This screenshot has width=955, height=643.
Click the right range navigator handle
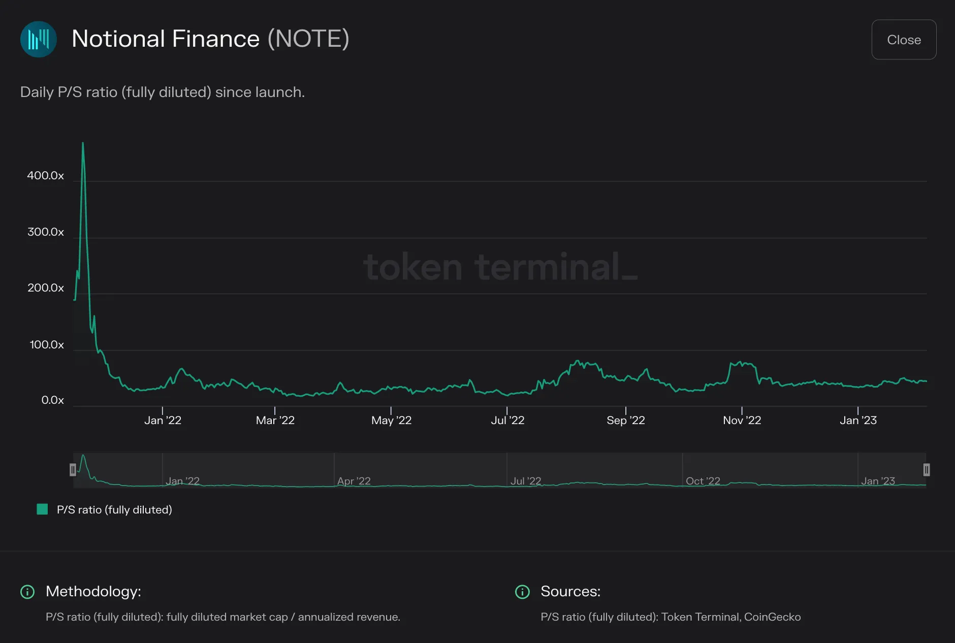pos(927,470)
